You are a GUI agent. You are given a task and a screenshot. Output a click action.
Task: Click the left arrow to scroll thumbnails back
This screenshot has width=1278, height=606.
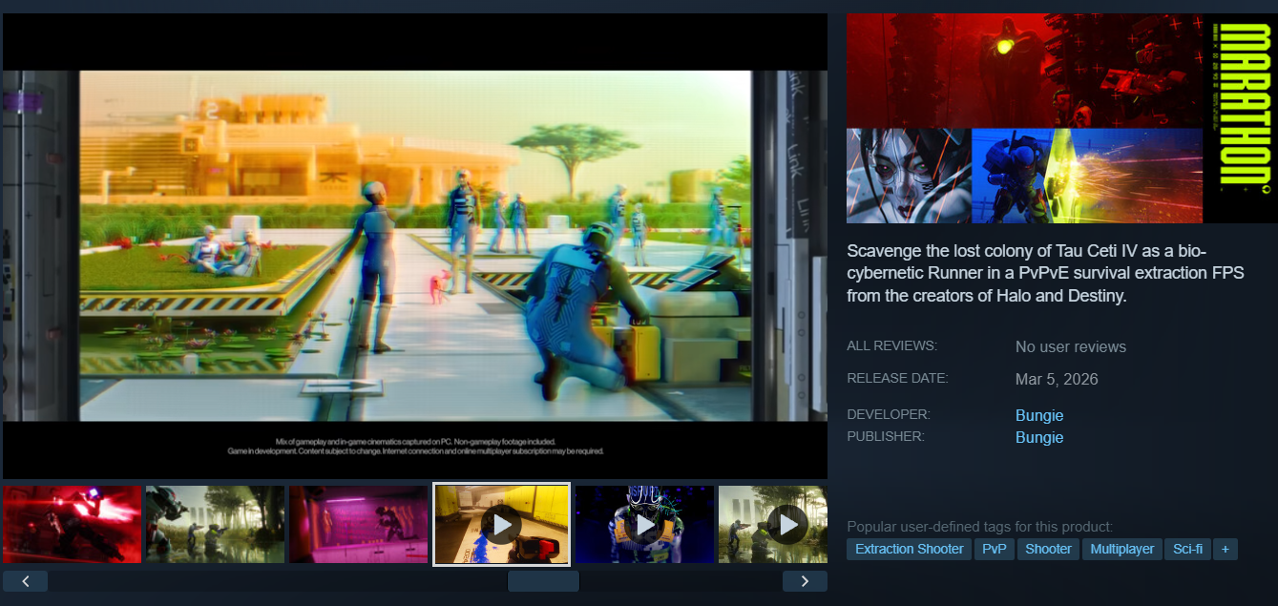click(26, 580)
